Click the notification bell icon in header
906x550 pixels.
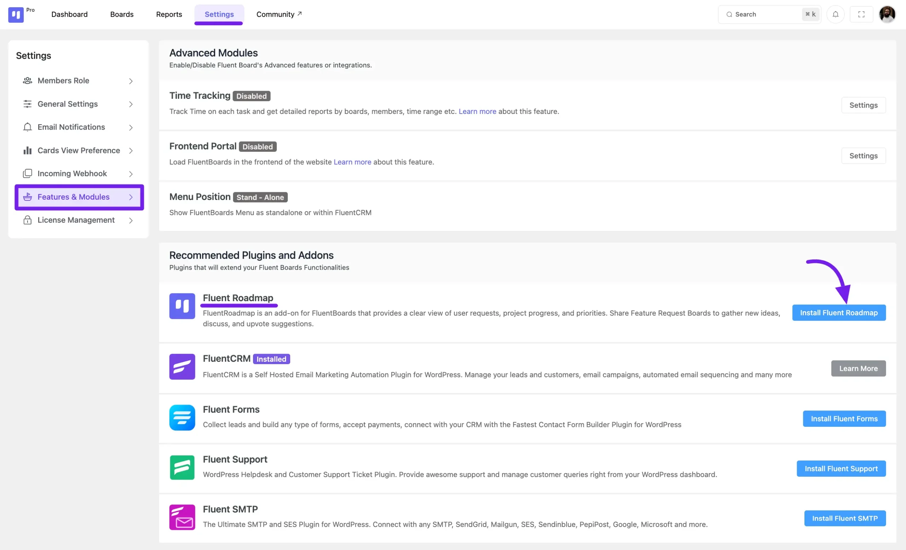(836, 14)
